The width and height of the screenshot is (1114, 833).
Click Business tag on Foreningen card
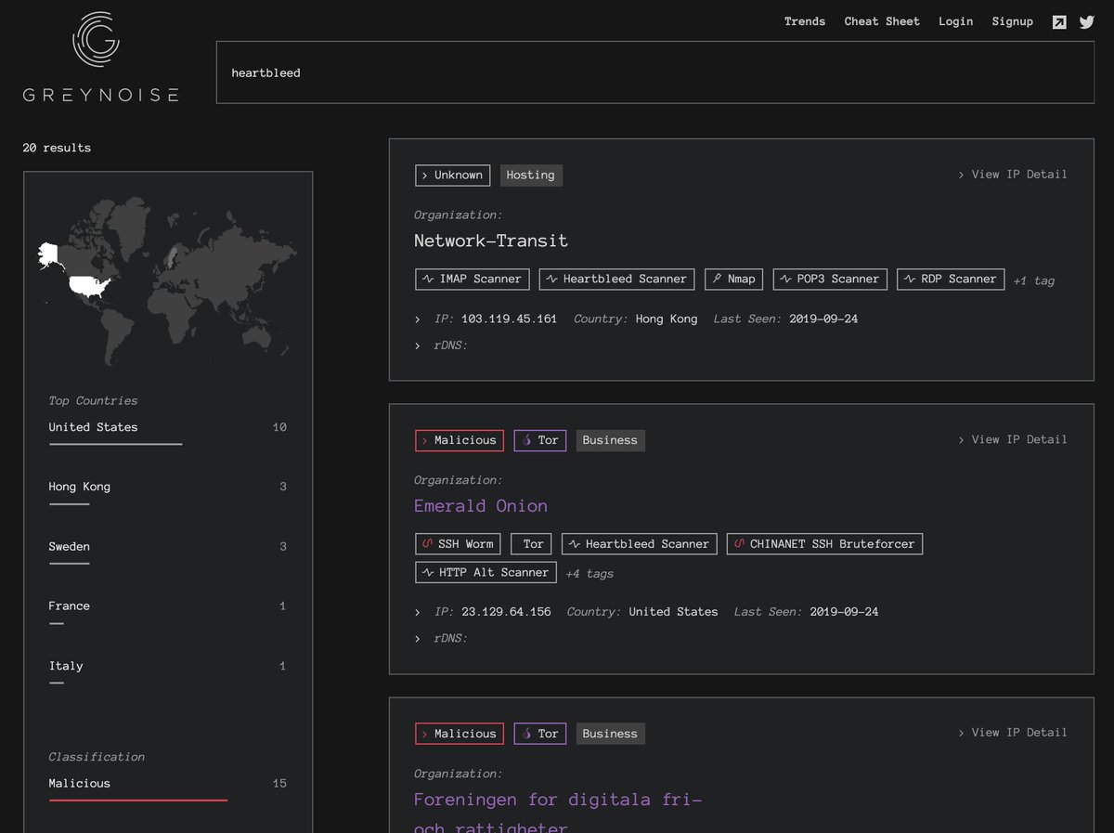coord(610,734)
